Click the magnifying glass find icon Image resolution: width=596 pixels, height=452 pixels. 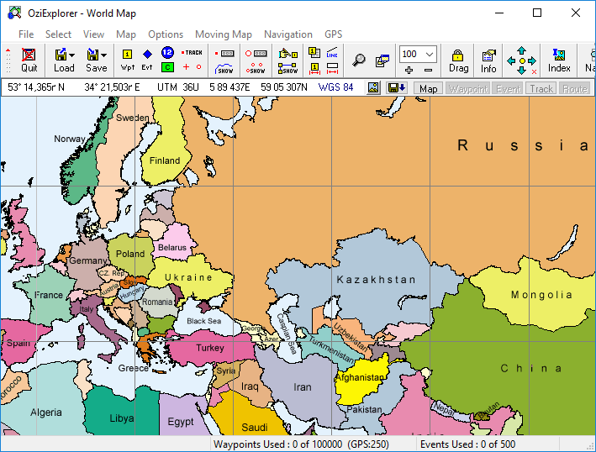pyautogui.click(x=359, y=60)
